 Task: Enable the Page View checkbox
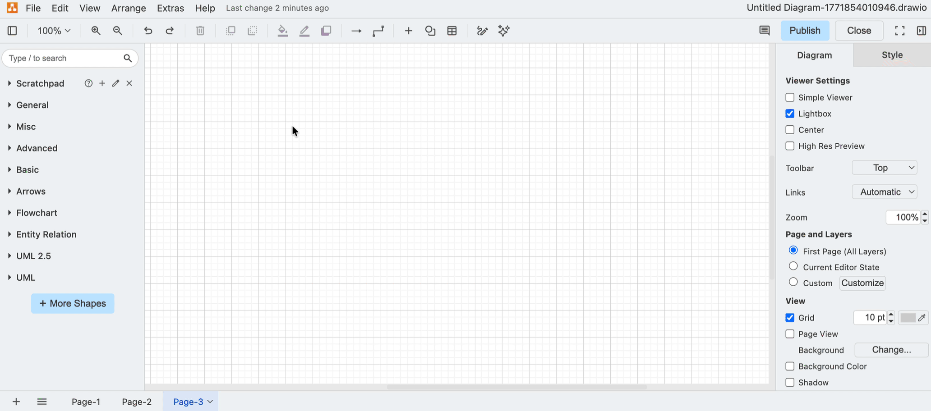[790, 334]
